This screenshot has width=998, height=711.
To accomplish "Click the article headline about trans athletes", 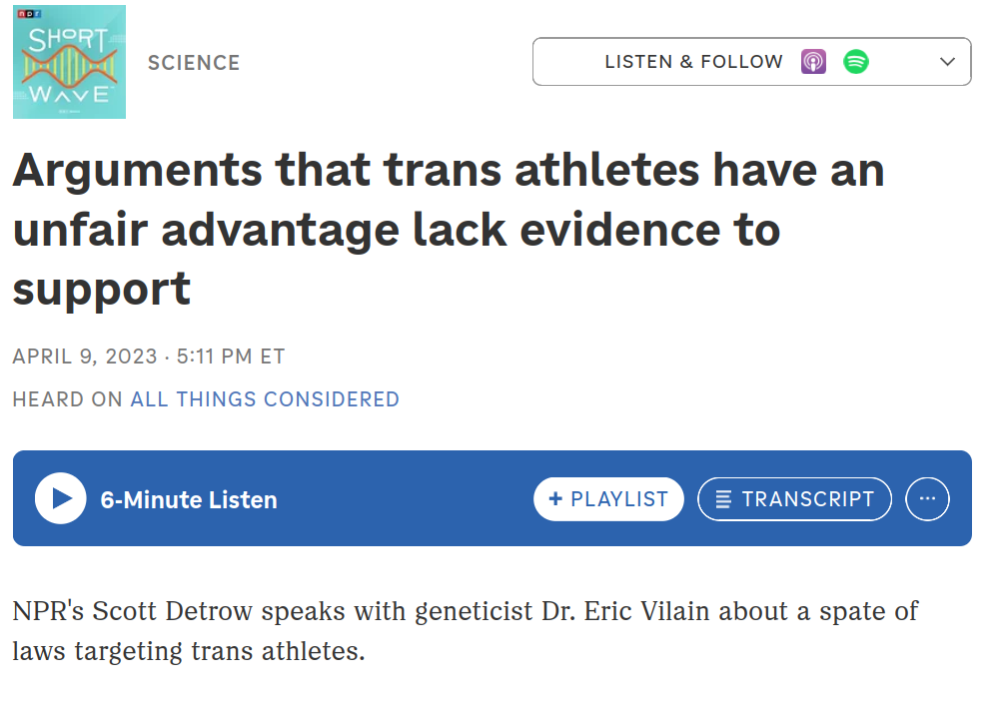I will tap(449, 229).
